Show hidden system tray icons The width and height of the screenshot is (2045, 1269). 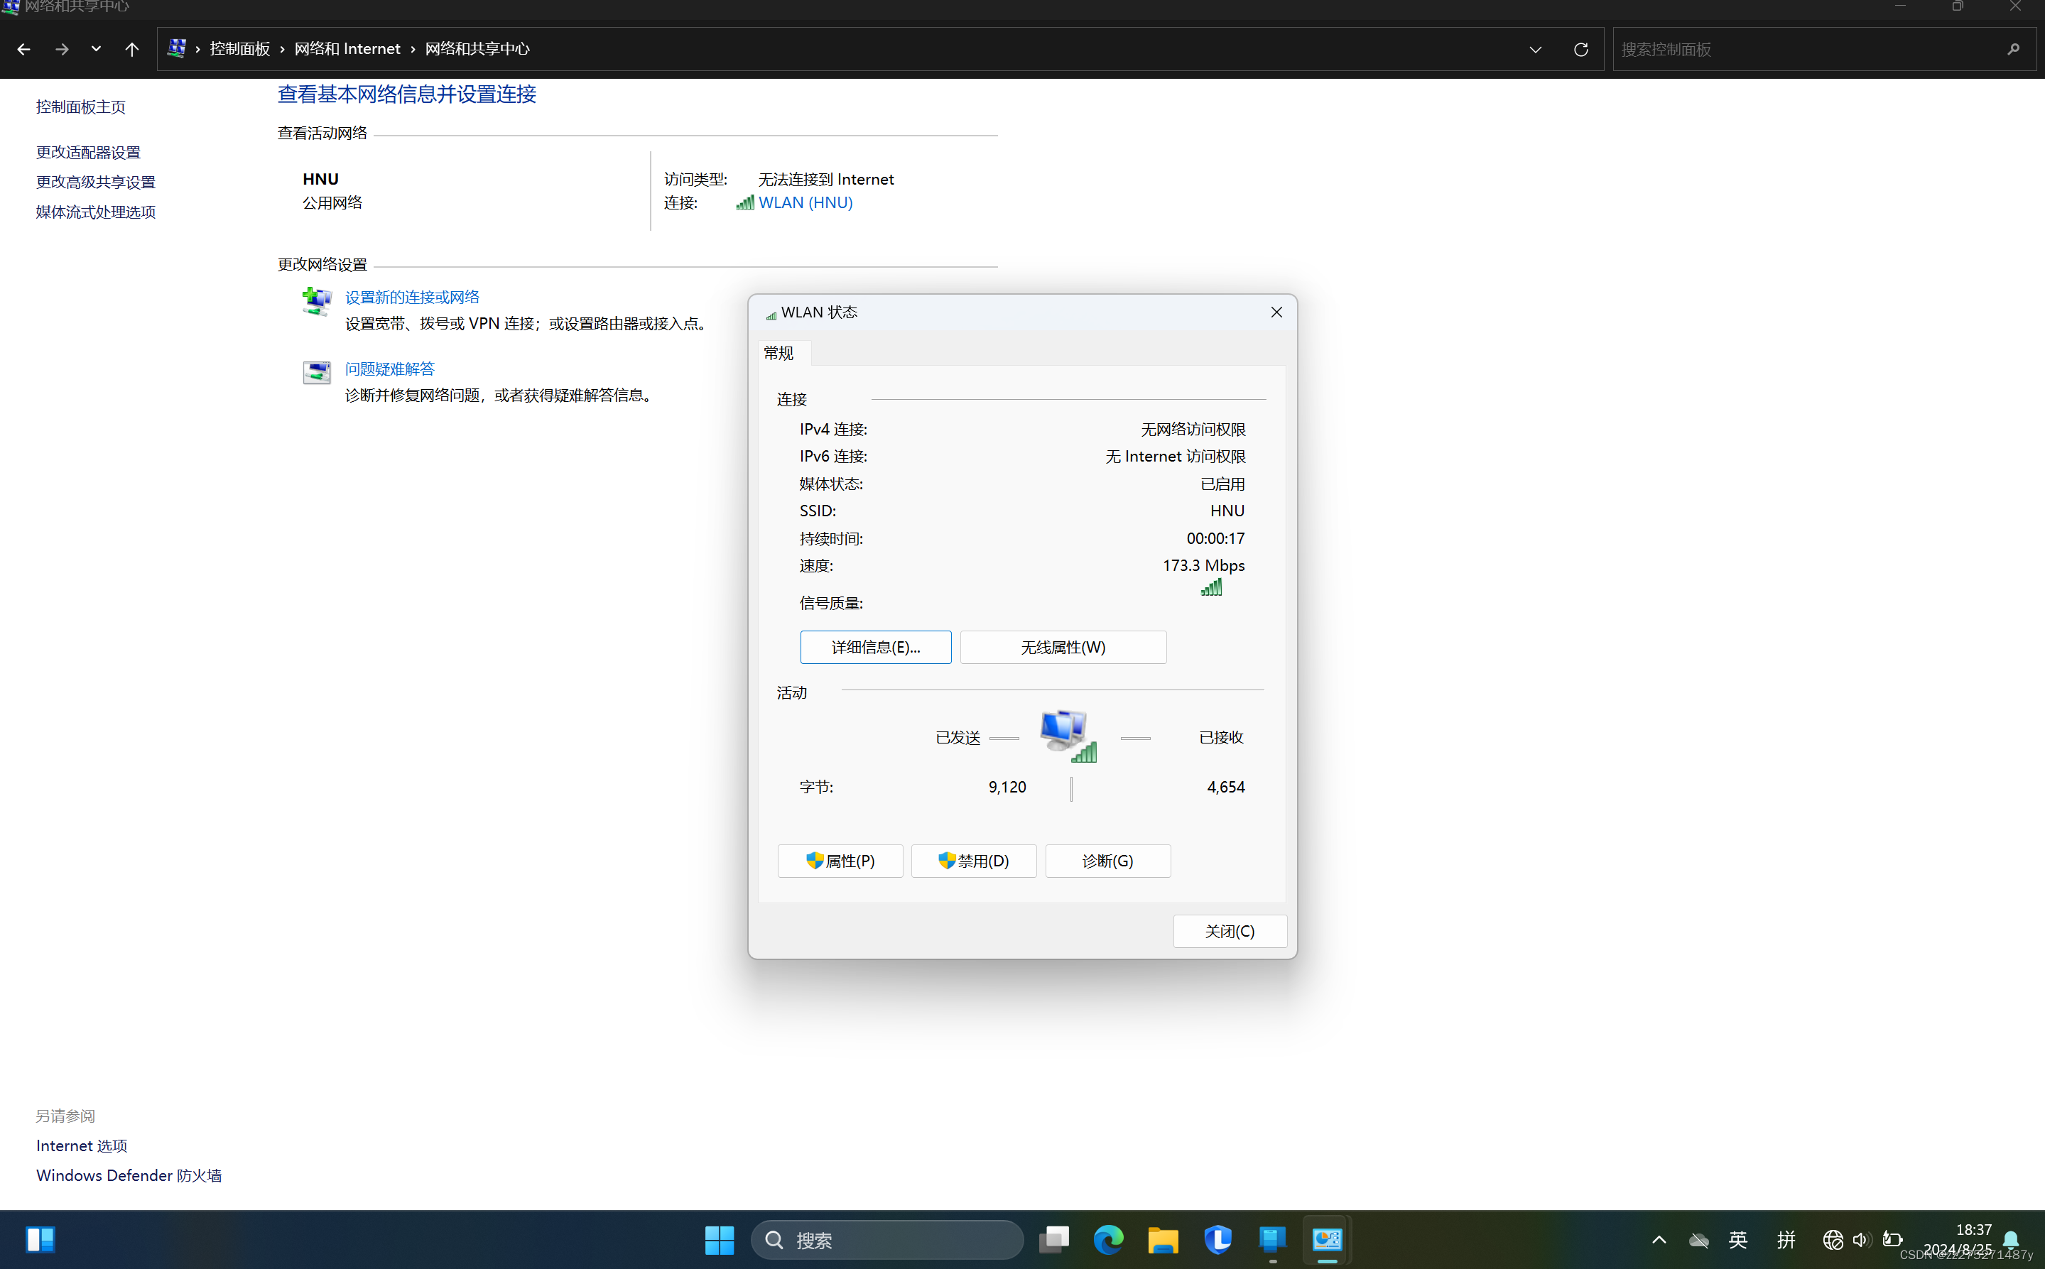point(1659,1240)
